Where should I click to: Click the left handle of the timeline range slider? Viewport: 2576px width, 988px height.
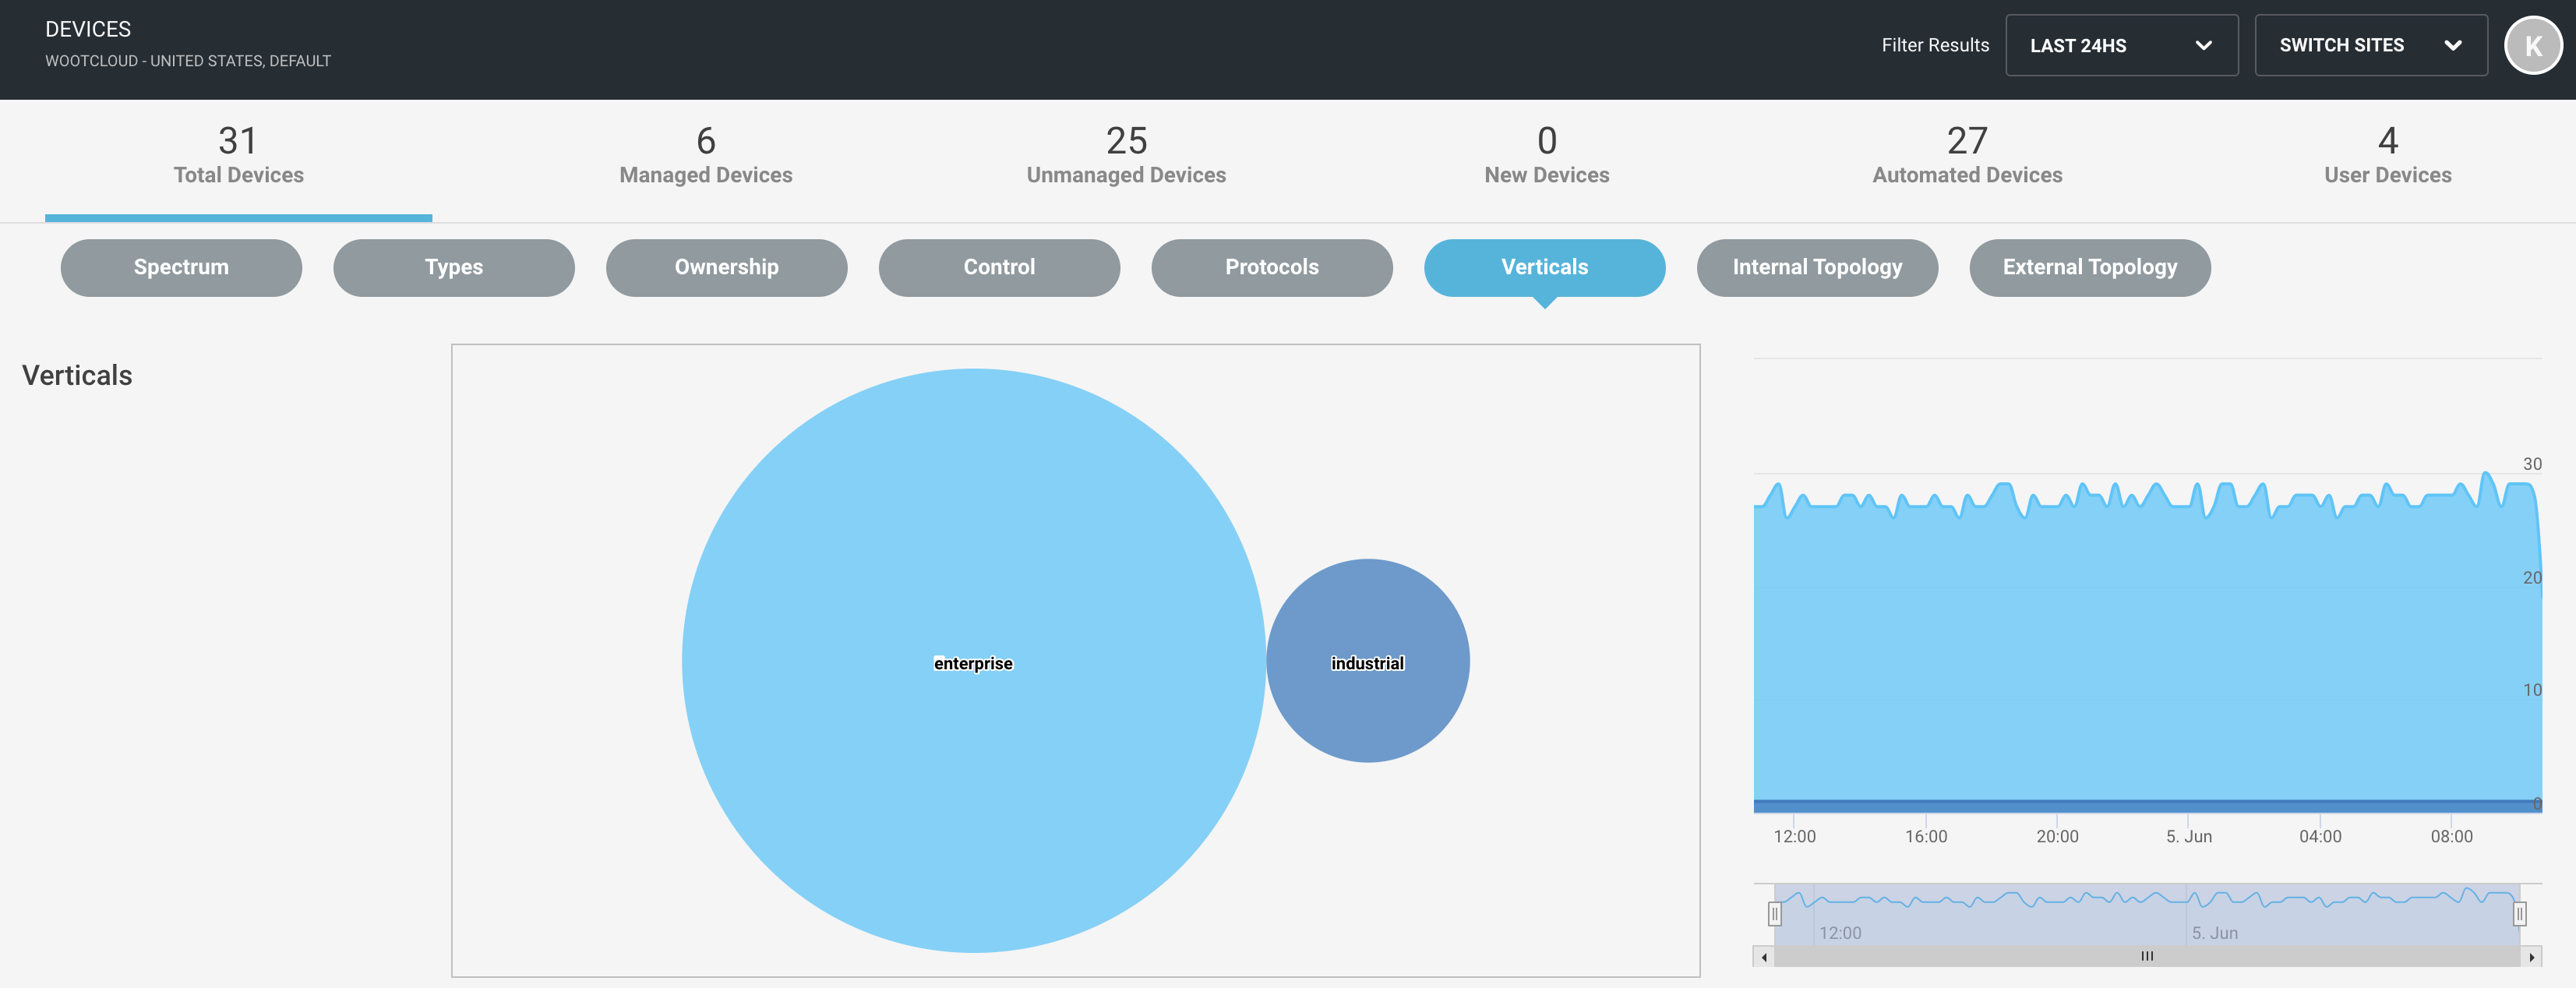click(x=1774, y=912)
